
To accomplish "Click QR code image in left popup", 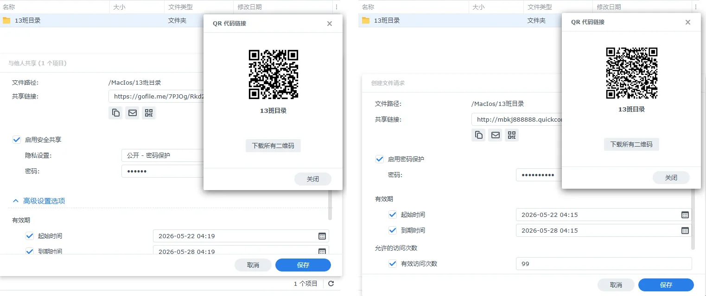I will click(x=273, y=74).
